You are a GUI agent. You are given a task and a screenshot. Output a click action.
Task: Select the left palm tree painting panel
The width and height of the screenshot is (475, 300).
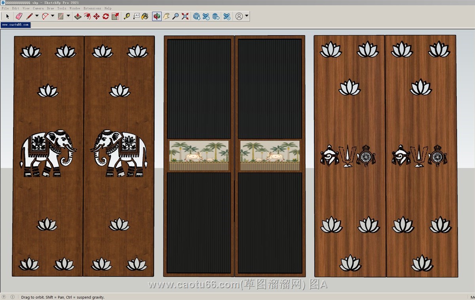199,156
